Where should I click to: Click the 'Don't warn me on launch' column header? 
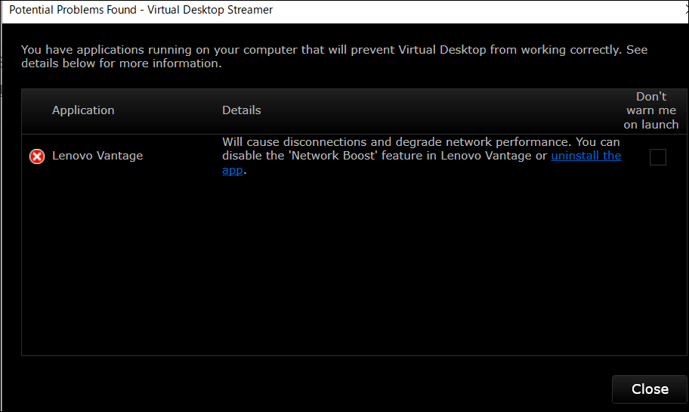pos(650,110)
